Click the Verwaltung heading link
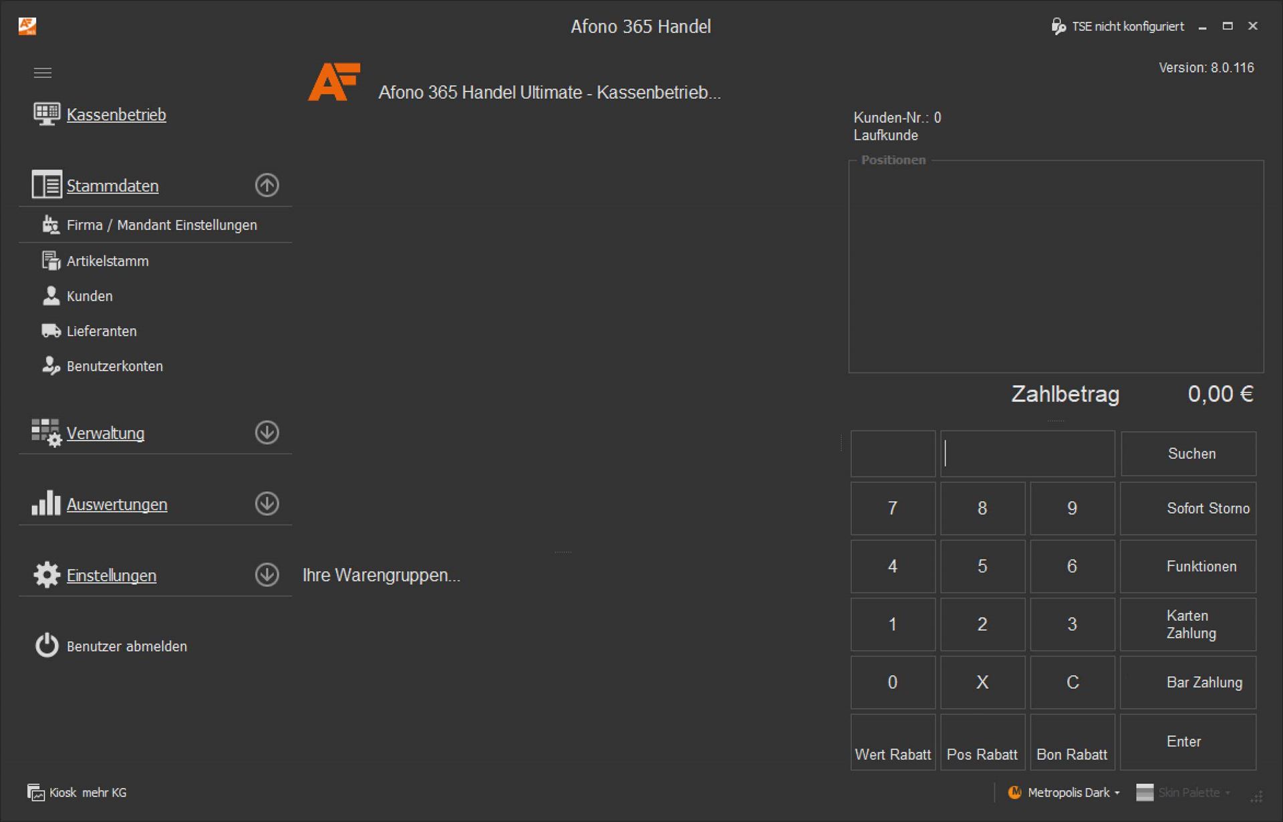This screenshot has height=822, width=1283. click(106, 433)
